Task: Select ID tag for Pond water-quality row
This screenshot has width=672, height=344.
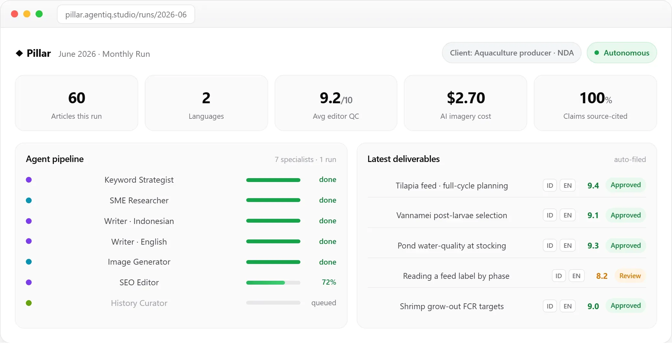Action: pos(550,246)
